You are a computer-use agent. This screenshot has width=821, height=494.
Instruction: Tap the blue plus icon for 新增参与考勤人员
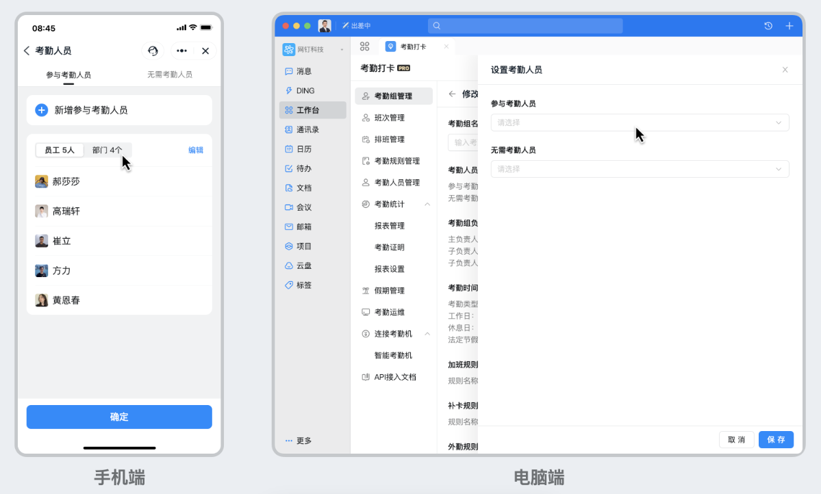[x=41, y=110]
